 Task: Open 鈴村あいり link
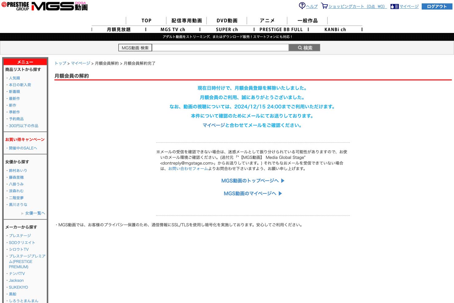(18, 171)
